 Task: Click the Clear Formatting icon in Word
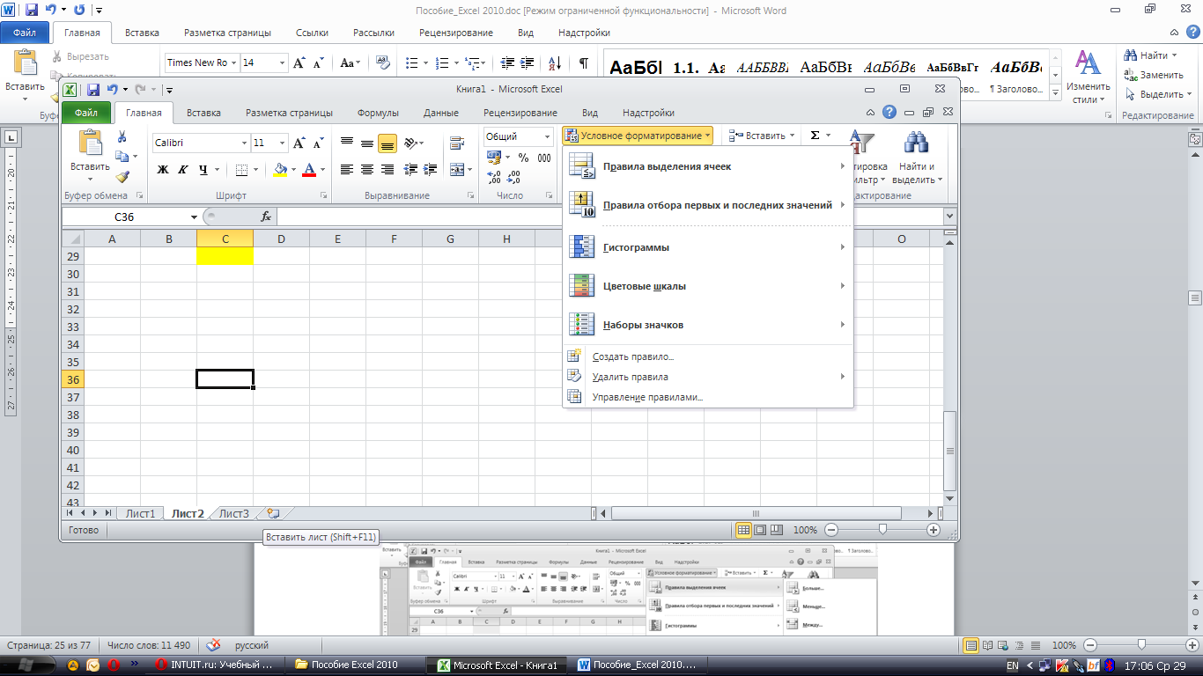[383, 63]
